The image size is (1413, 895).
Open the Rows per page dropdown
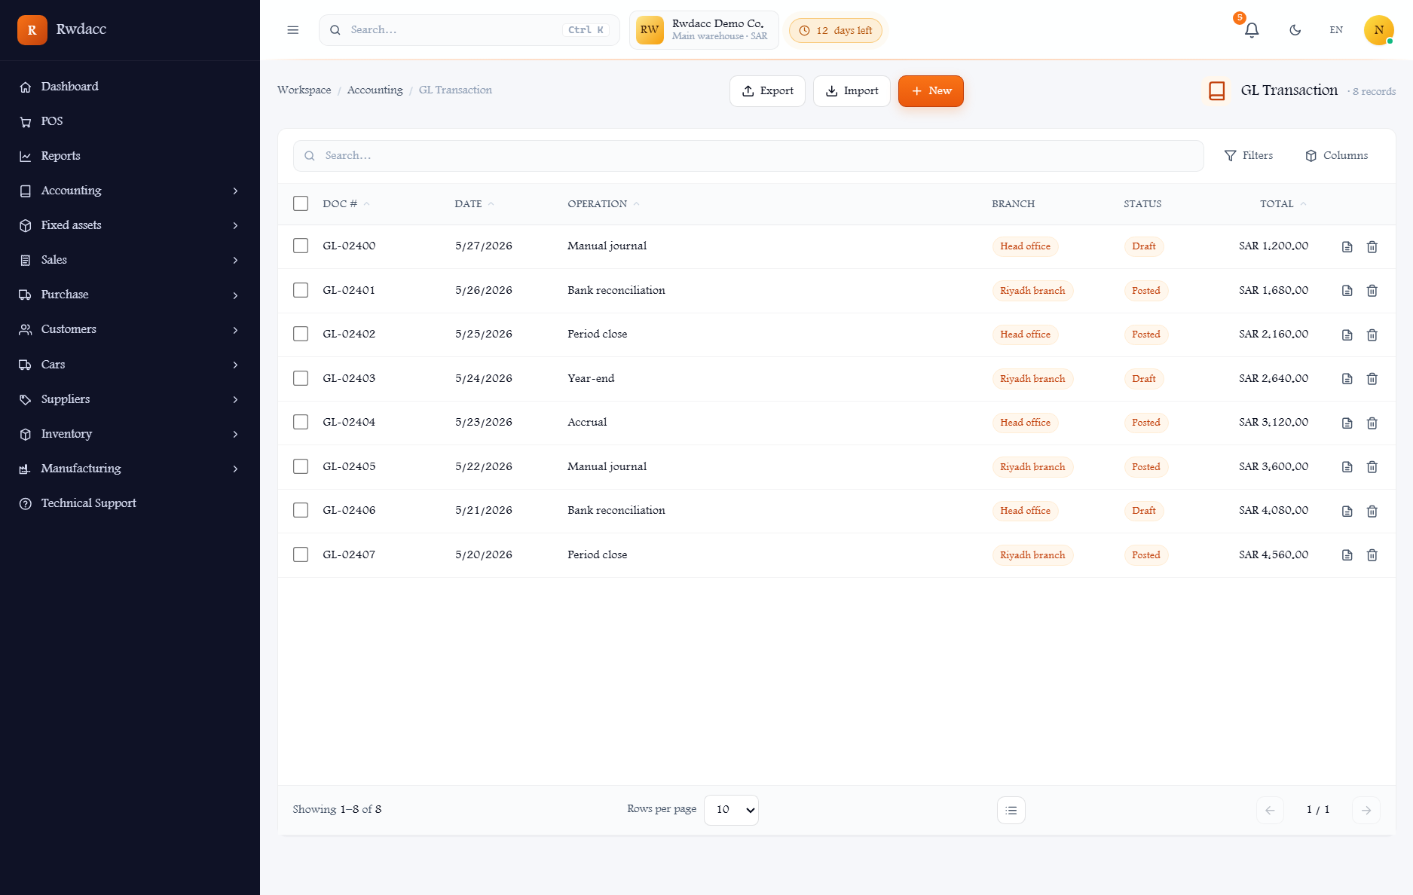coord(731,810)
